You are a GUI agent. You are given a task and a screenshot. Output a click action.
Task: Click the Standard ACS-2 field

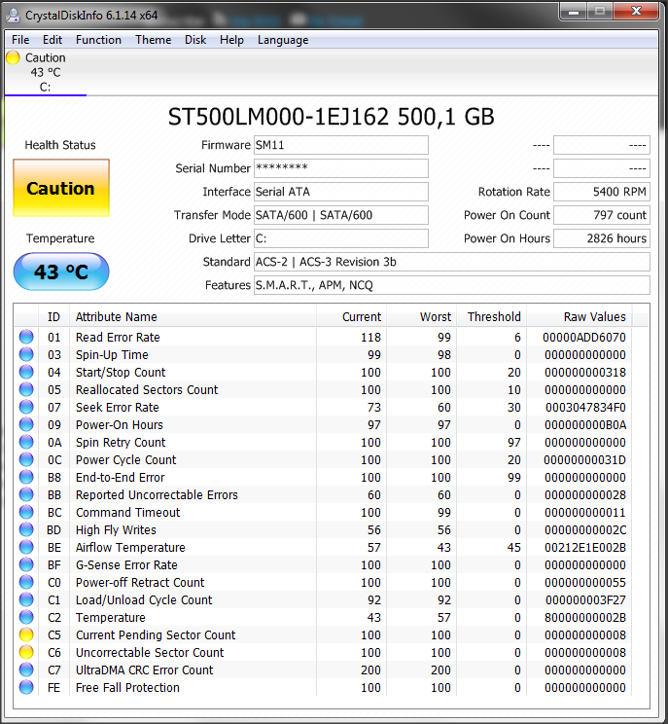coord(451,262)
